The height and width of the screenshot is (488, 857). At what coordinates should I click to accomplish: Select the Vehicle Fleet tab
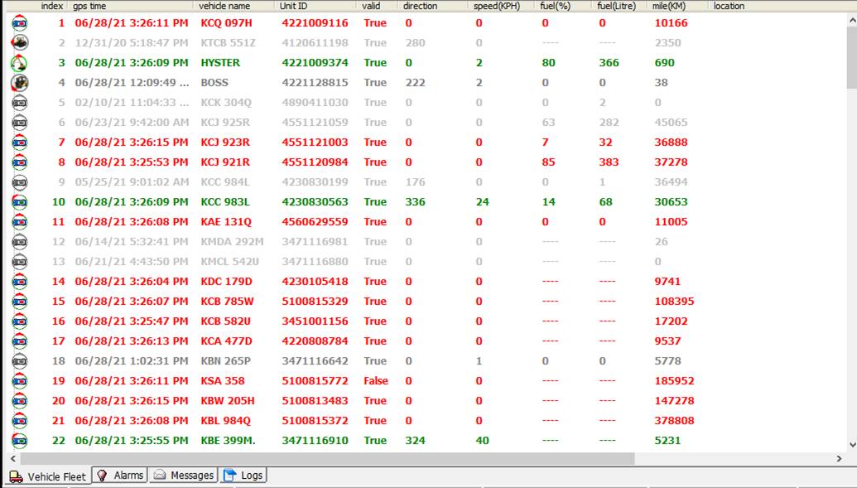click(48, 476)
